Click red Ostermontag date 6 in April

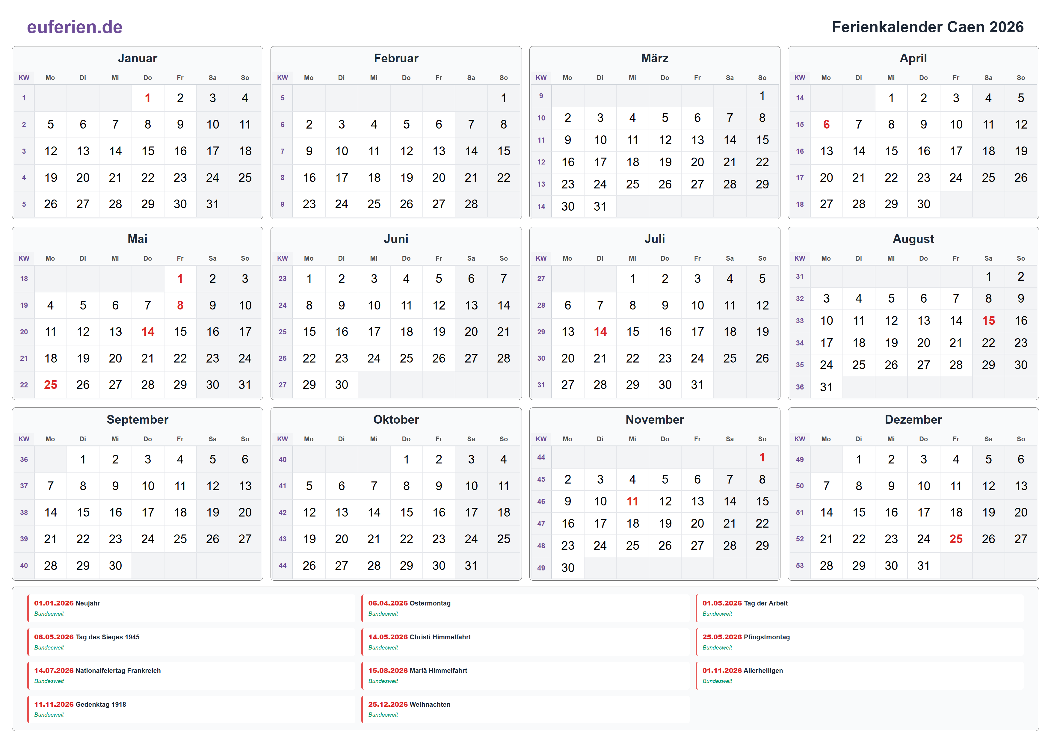click(826, 125)
